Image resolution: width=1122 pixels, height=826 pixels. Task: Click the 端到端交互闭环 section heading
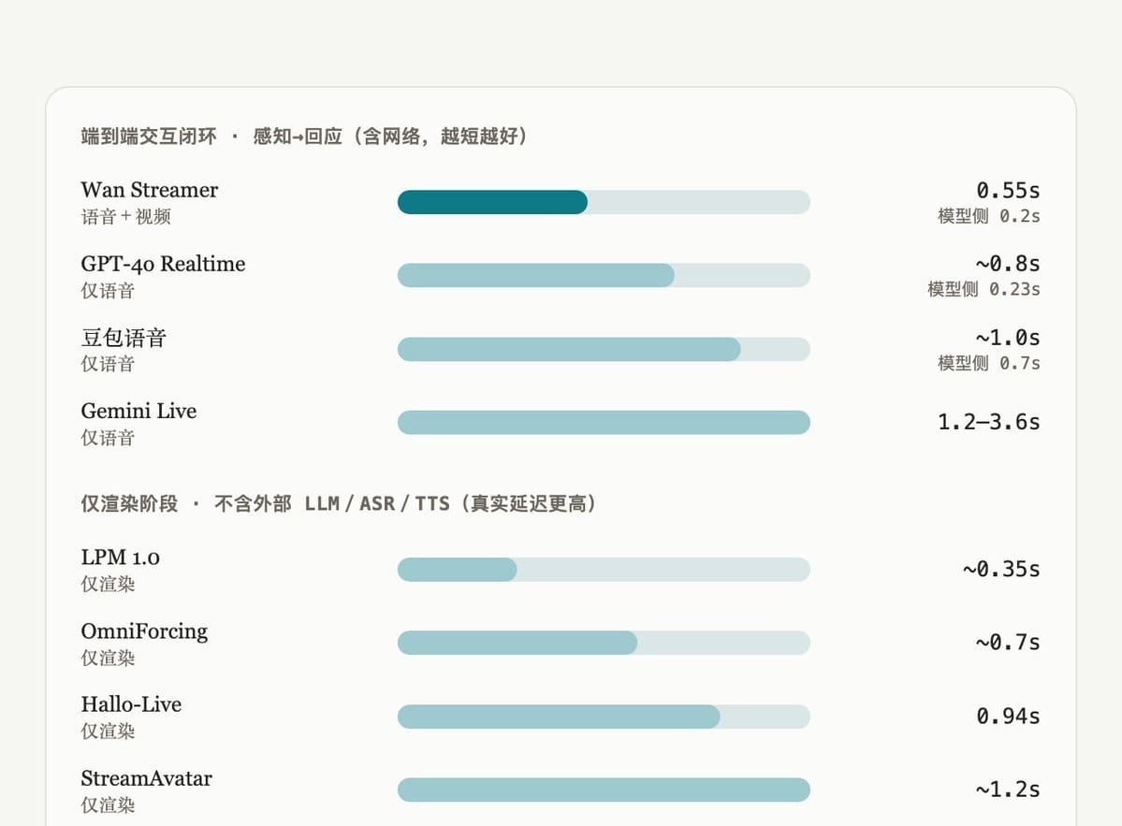click(149, 136)
